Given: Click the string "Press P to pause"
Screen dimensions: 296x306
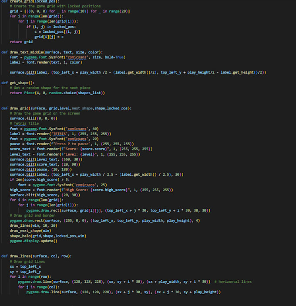Looking at the screenshot, I should coord(71,144).
